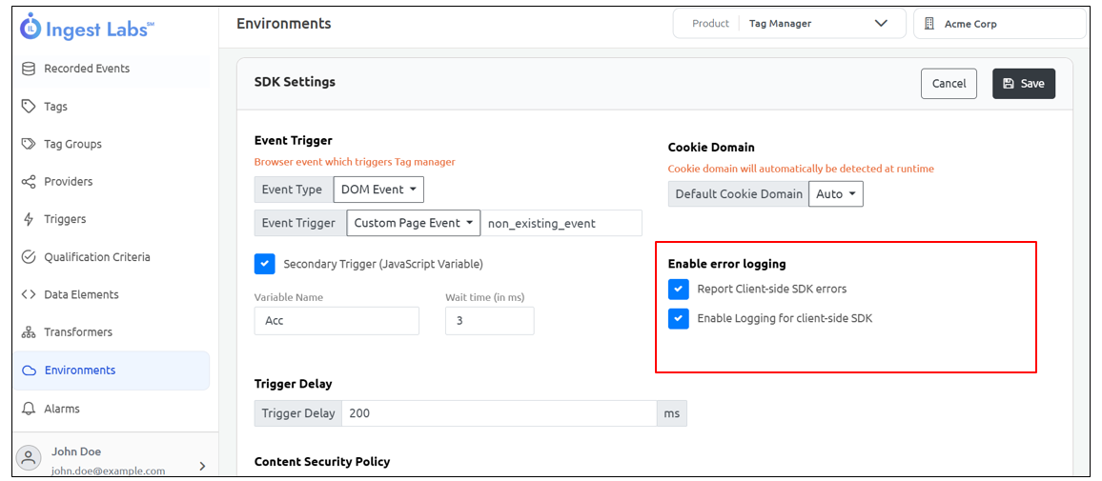
Task: Open the Default Cookie Domain Auto dropdown
Action: (836, 194)
